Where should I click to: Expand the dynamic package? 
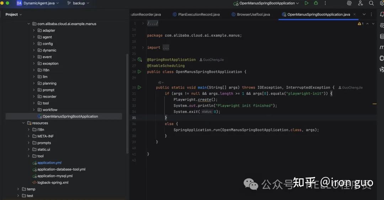pos(34,50)
